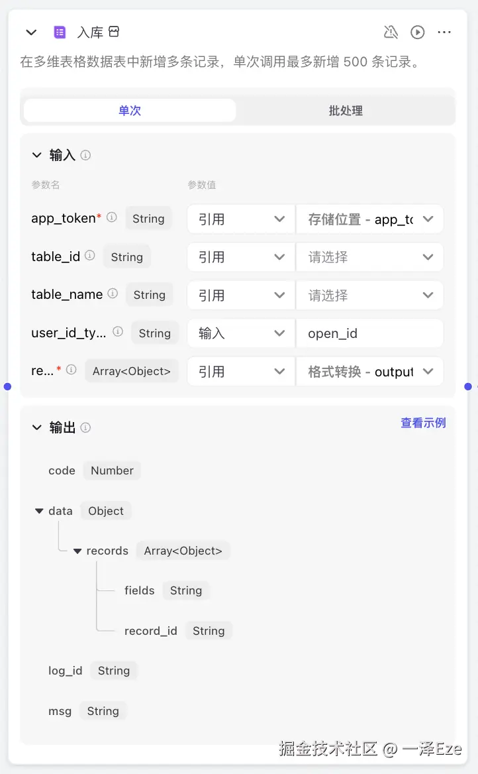Click info icon next to table_id
The image size is (478, 774).
(90, 256)
